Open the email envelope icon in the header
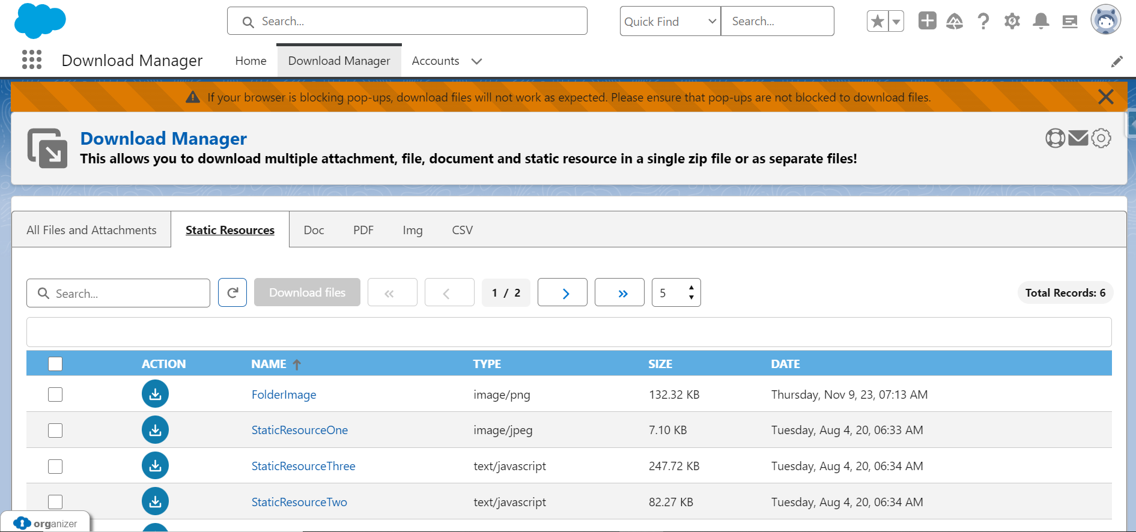 click(1078, 138)
